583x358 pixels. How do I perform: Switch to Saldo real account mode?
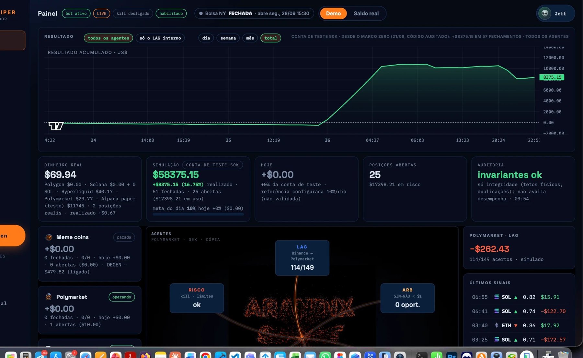click(366, 14)
